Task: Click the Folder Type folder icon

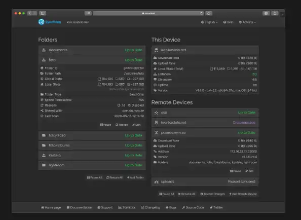Action: 42,94
